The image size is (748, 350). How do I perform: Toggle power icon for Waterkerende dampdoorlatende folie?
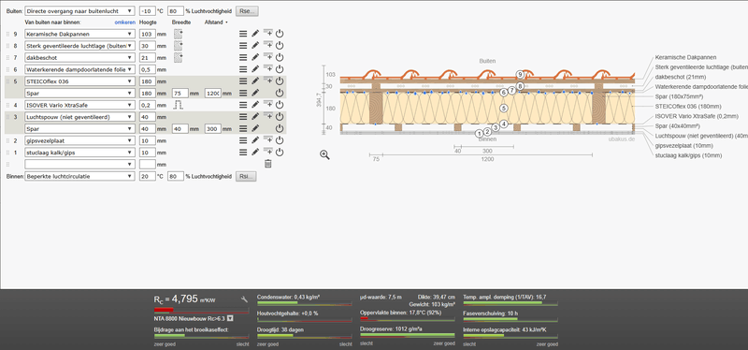click(280, 69)
